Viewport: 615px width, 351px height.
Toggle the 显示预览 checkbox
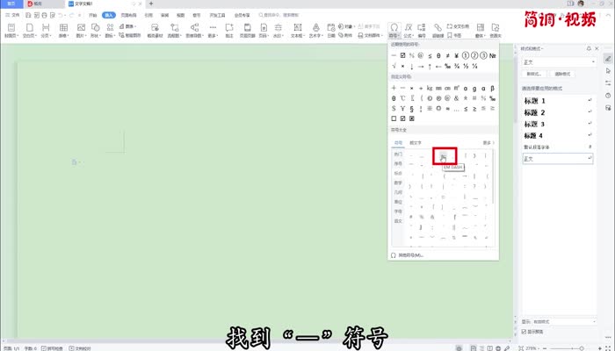(525, 332)
